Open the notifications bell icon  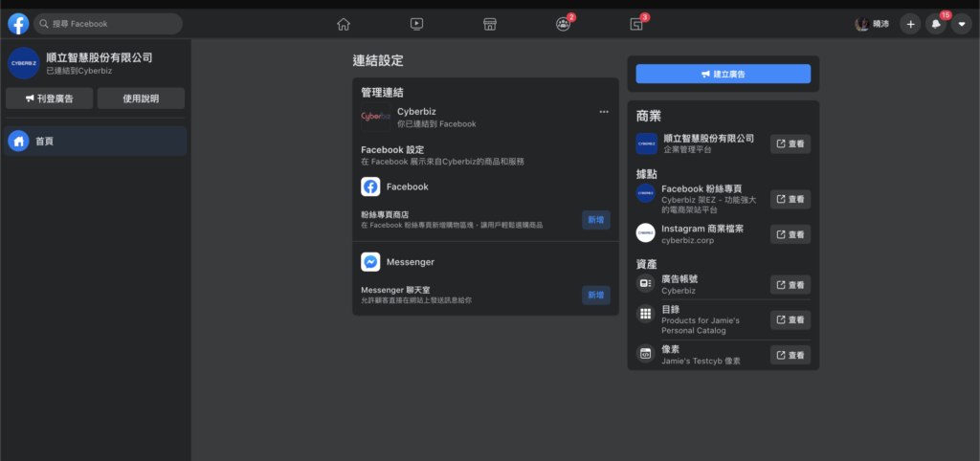pyautogui.click(x=936, y=24)
